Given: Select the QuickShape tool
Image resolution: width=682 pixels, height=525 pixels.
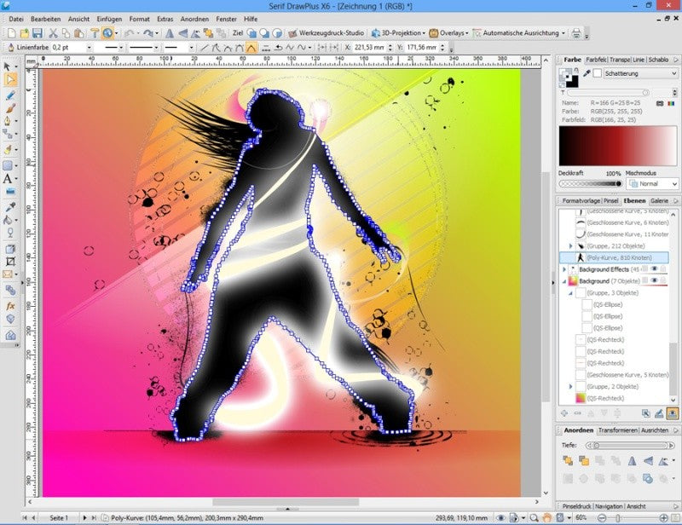Looking at the screenshot, I should (8, 165).
